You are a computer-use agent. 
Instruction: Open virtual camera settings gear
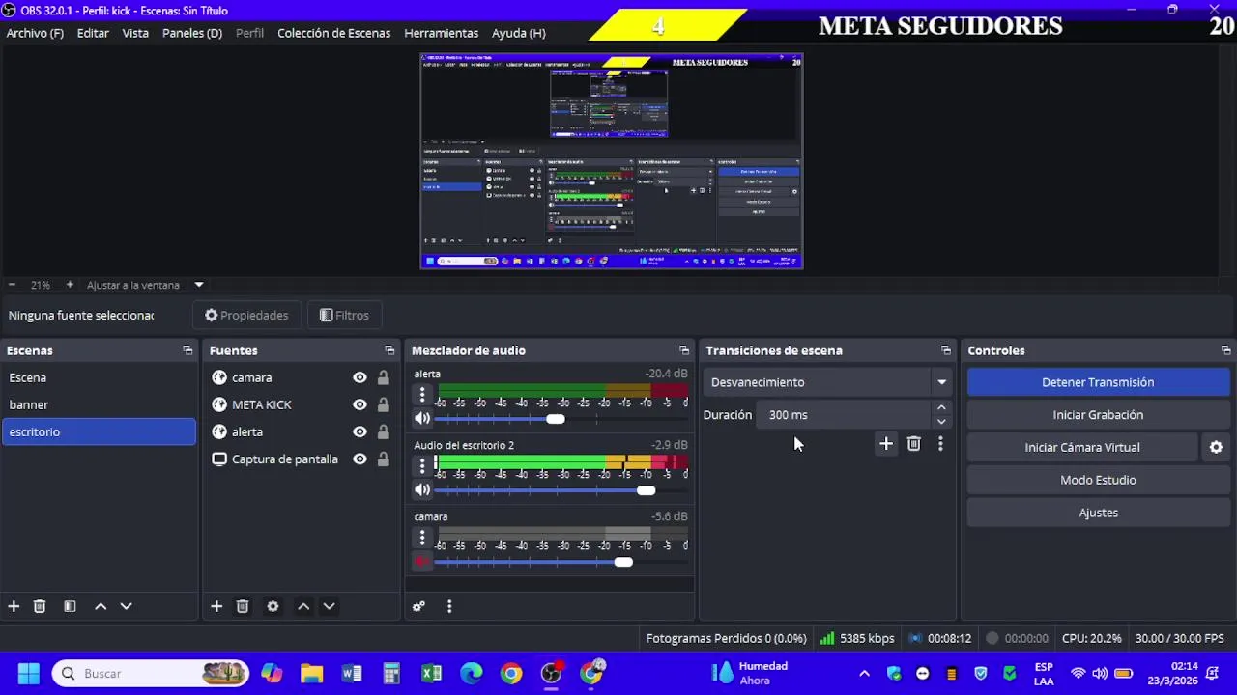(x=1216, y=447)
